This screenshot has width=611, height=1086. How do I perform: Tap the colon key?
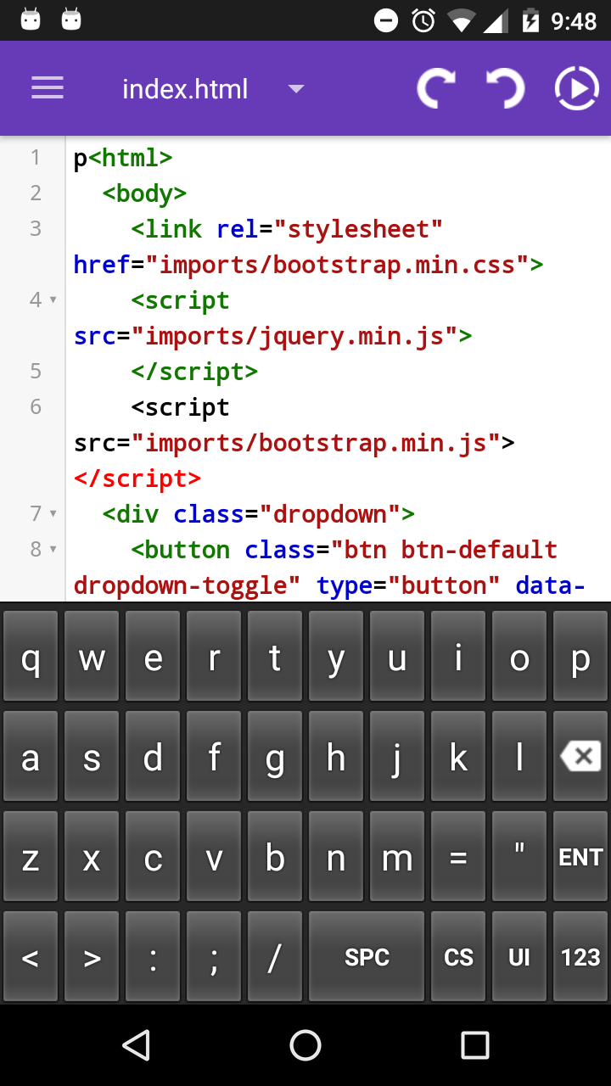point(153,956)
